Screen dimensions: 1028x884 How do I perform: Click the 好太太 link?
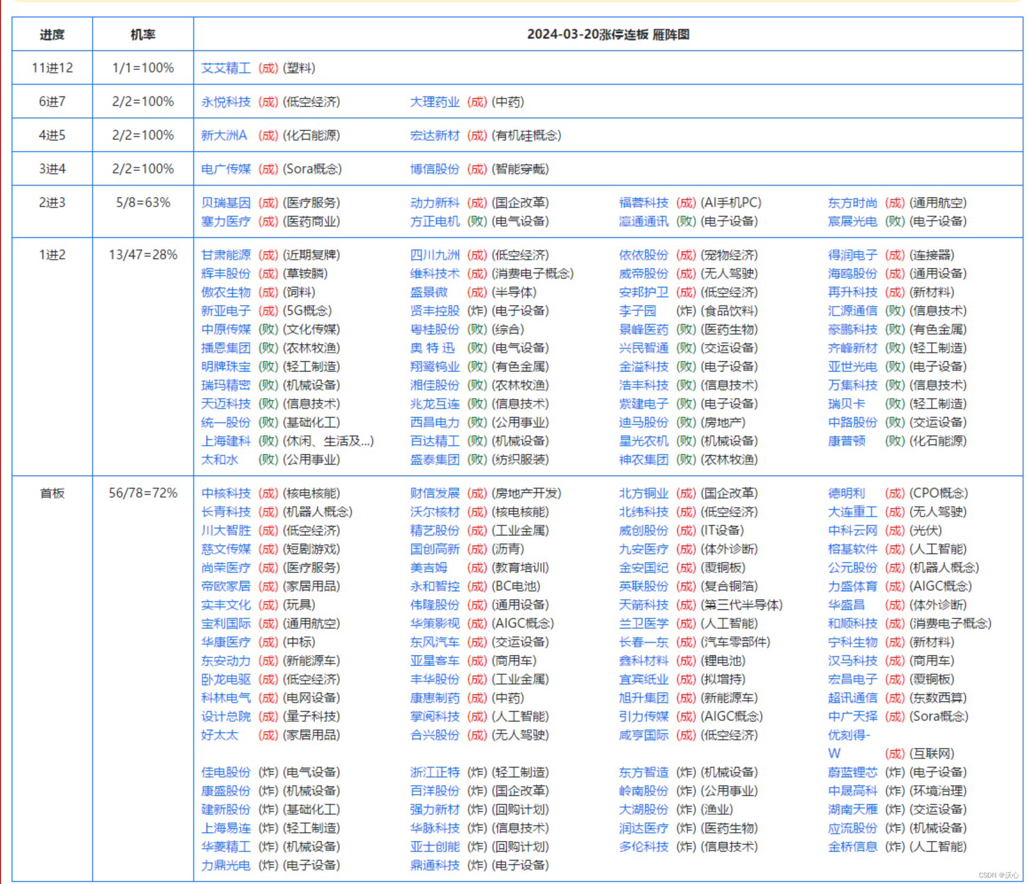pos(220,735)
